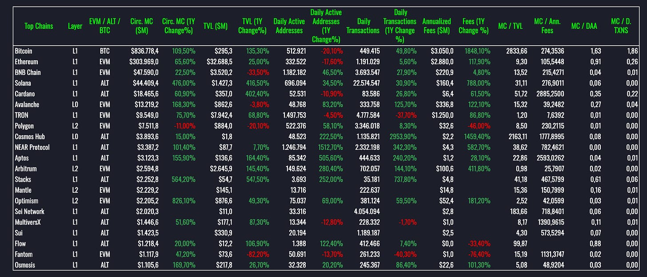Select the 'Fantom' chain name
The height and width of the screenshot is (277, 647).
click(24, 254)
